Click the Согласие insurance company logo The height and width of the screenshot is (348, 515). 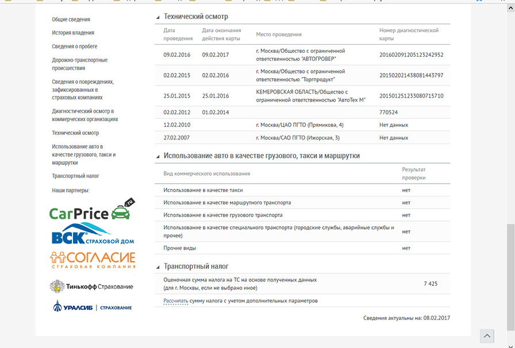93,260
